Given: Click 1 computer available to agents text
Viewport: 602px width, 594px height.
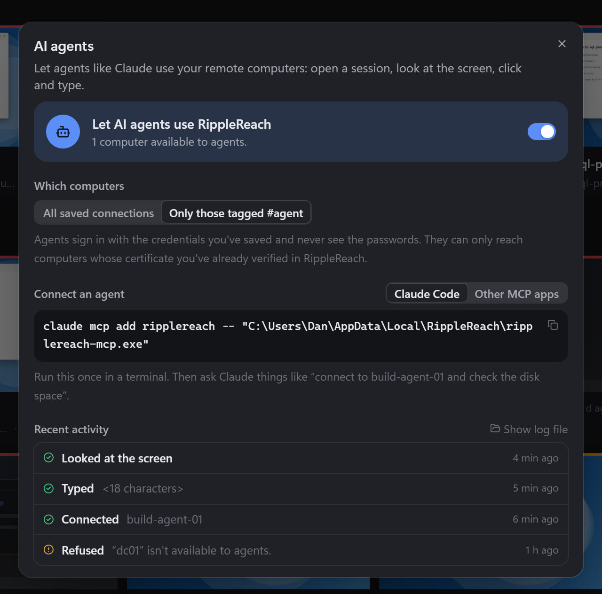Looking at the screenshot, I should tap(169, 142).
